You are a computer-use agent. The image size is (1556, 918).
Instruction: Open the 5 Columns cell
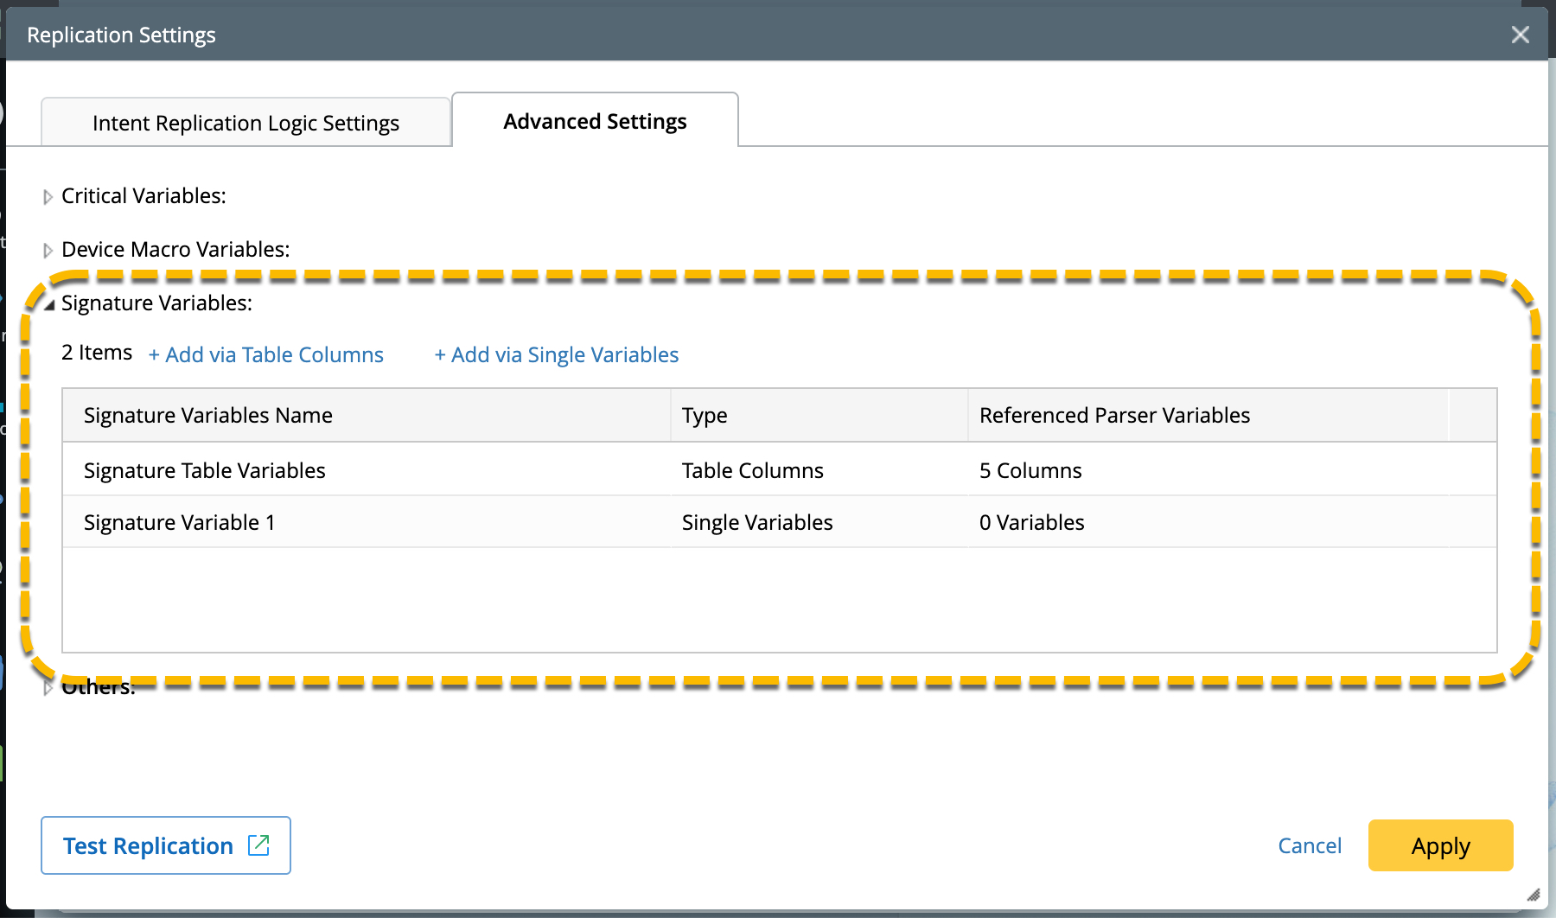pyautogui.click(x=1030, y=470)
